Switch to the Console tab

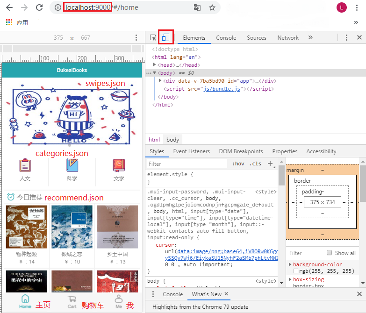pyautogui.click(x=226, y=38)
